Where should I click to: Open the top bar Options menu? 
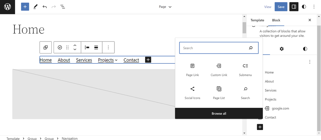(314, 7)
